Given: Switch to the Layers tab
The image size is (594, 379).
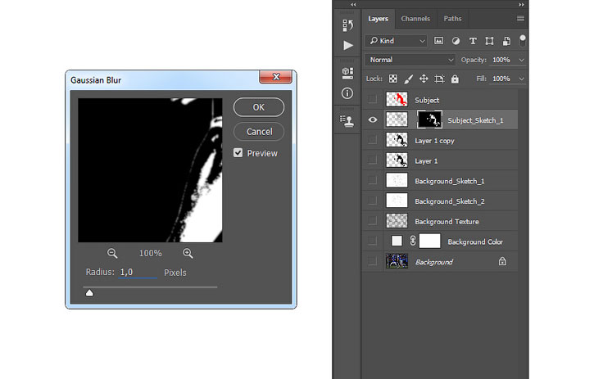Looking at the screenshot, I should [378, 19].
